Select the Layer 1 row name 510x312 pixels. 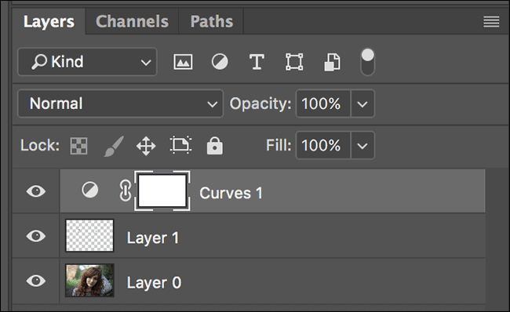coord(153,238)
